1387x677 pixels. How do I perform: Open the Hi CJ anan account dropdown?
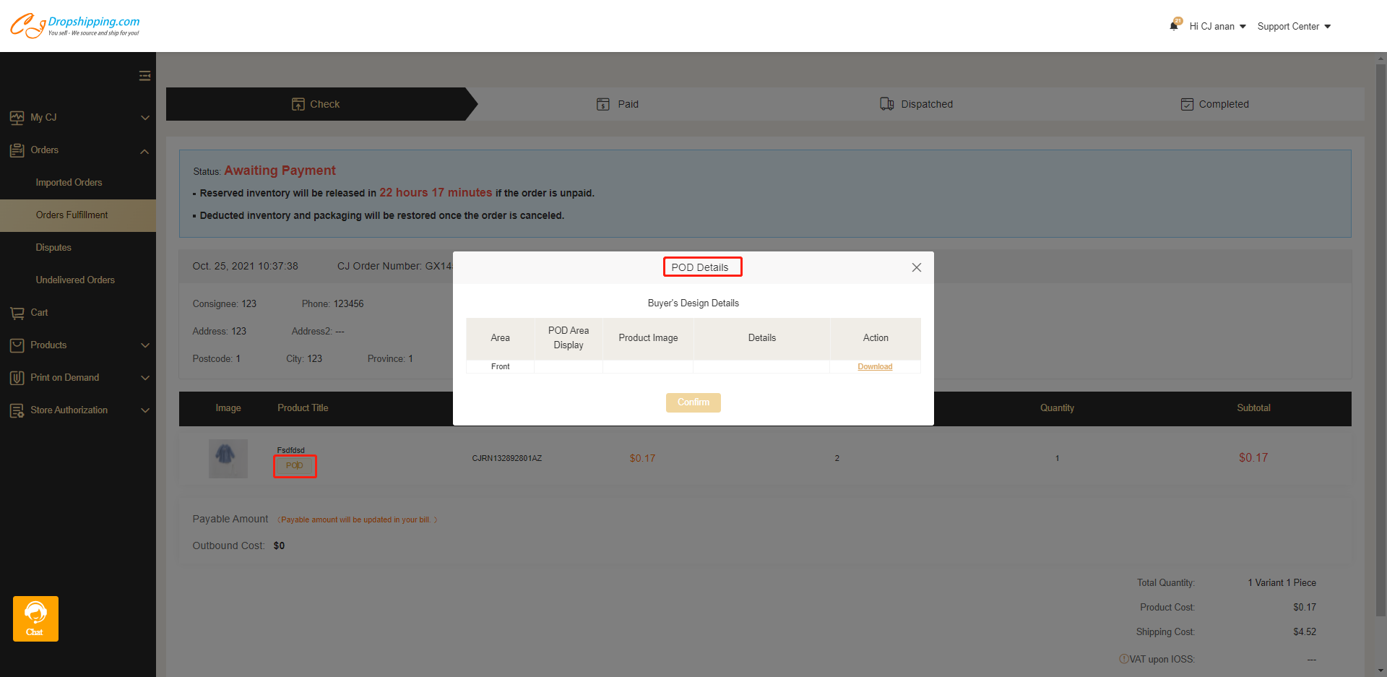pos(1217,27)
